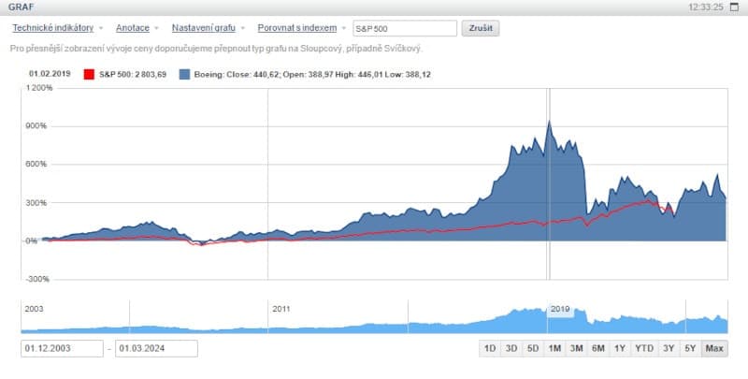Select the 1D time range
748x379 pixels.
click(x=490, y=348)
